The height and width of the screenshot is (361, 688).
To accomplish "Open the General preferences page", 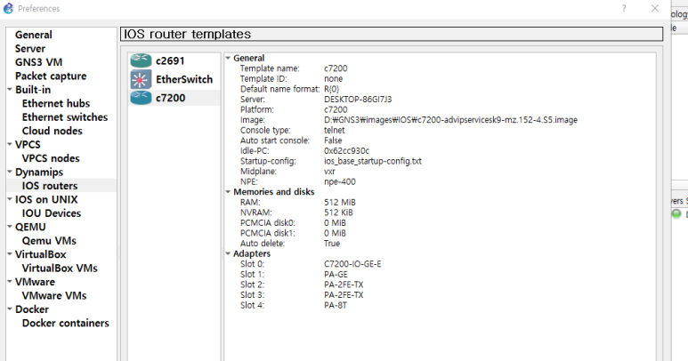I will point(33,35).
